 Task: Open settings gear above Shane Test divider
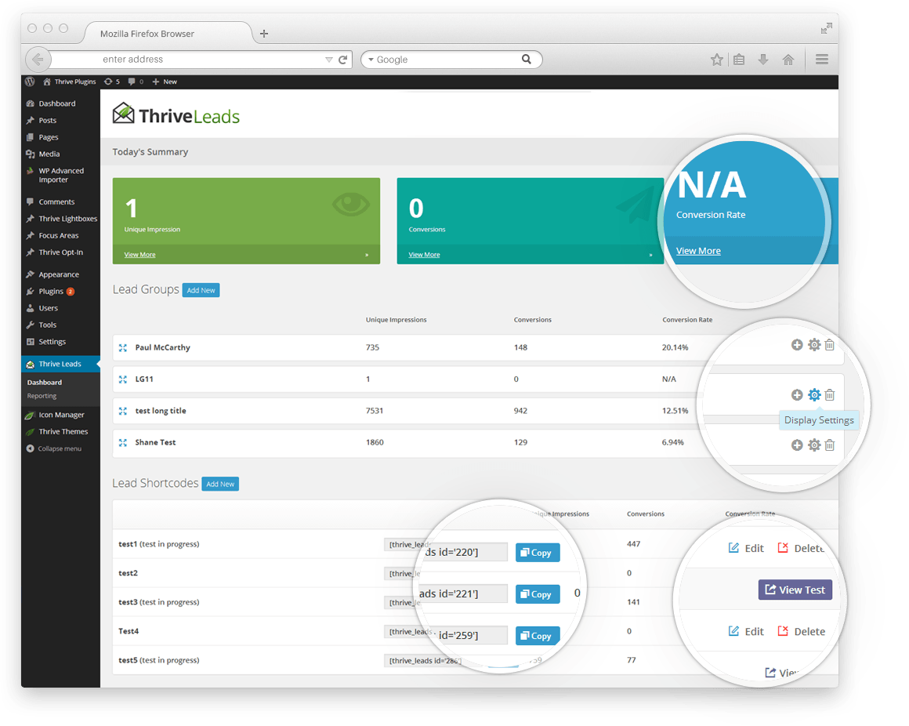click(814, 445)
